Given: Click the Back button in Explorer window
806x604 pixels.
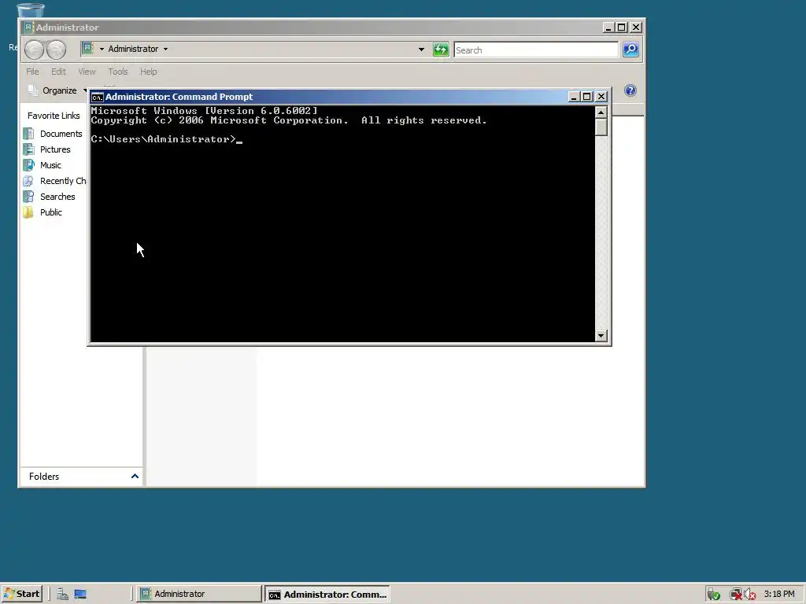Looking at the screenshot, I should 34,50.
